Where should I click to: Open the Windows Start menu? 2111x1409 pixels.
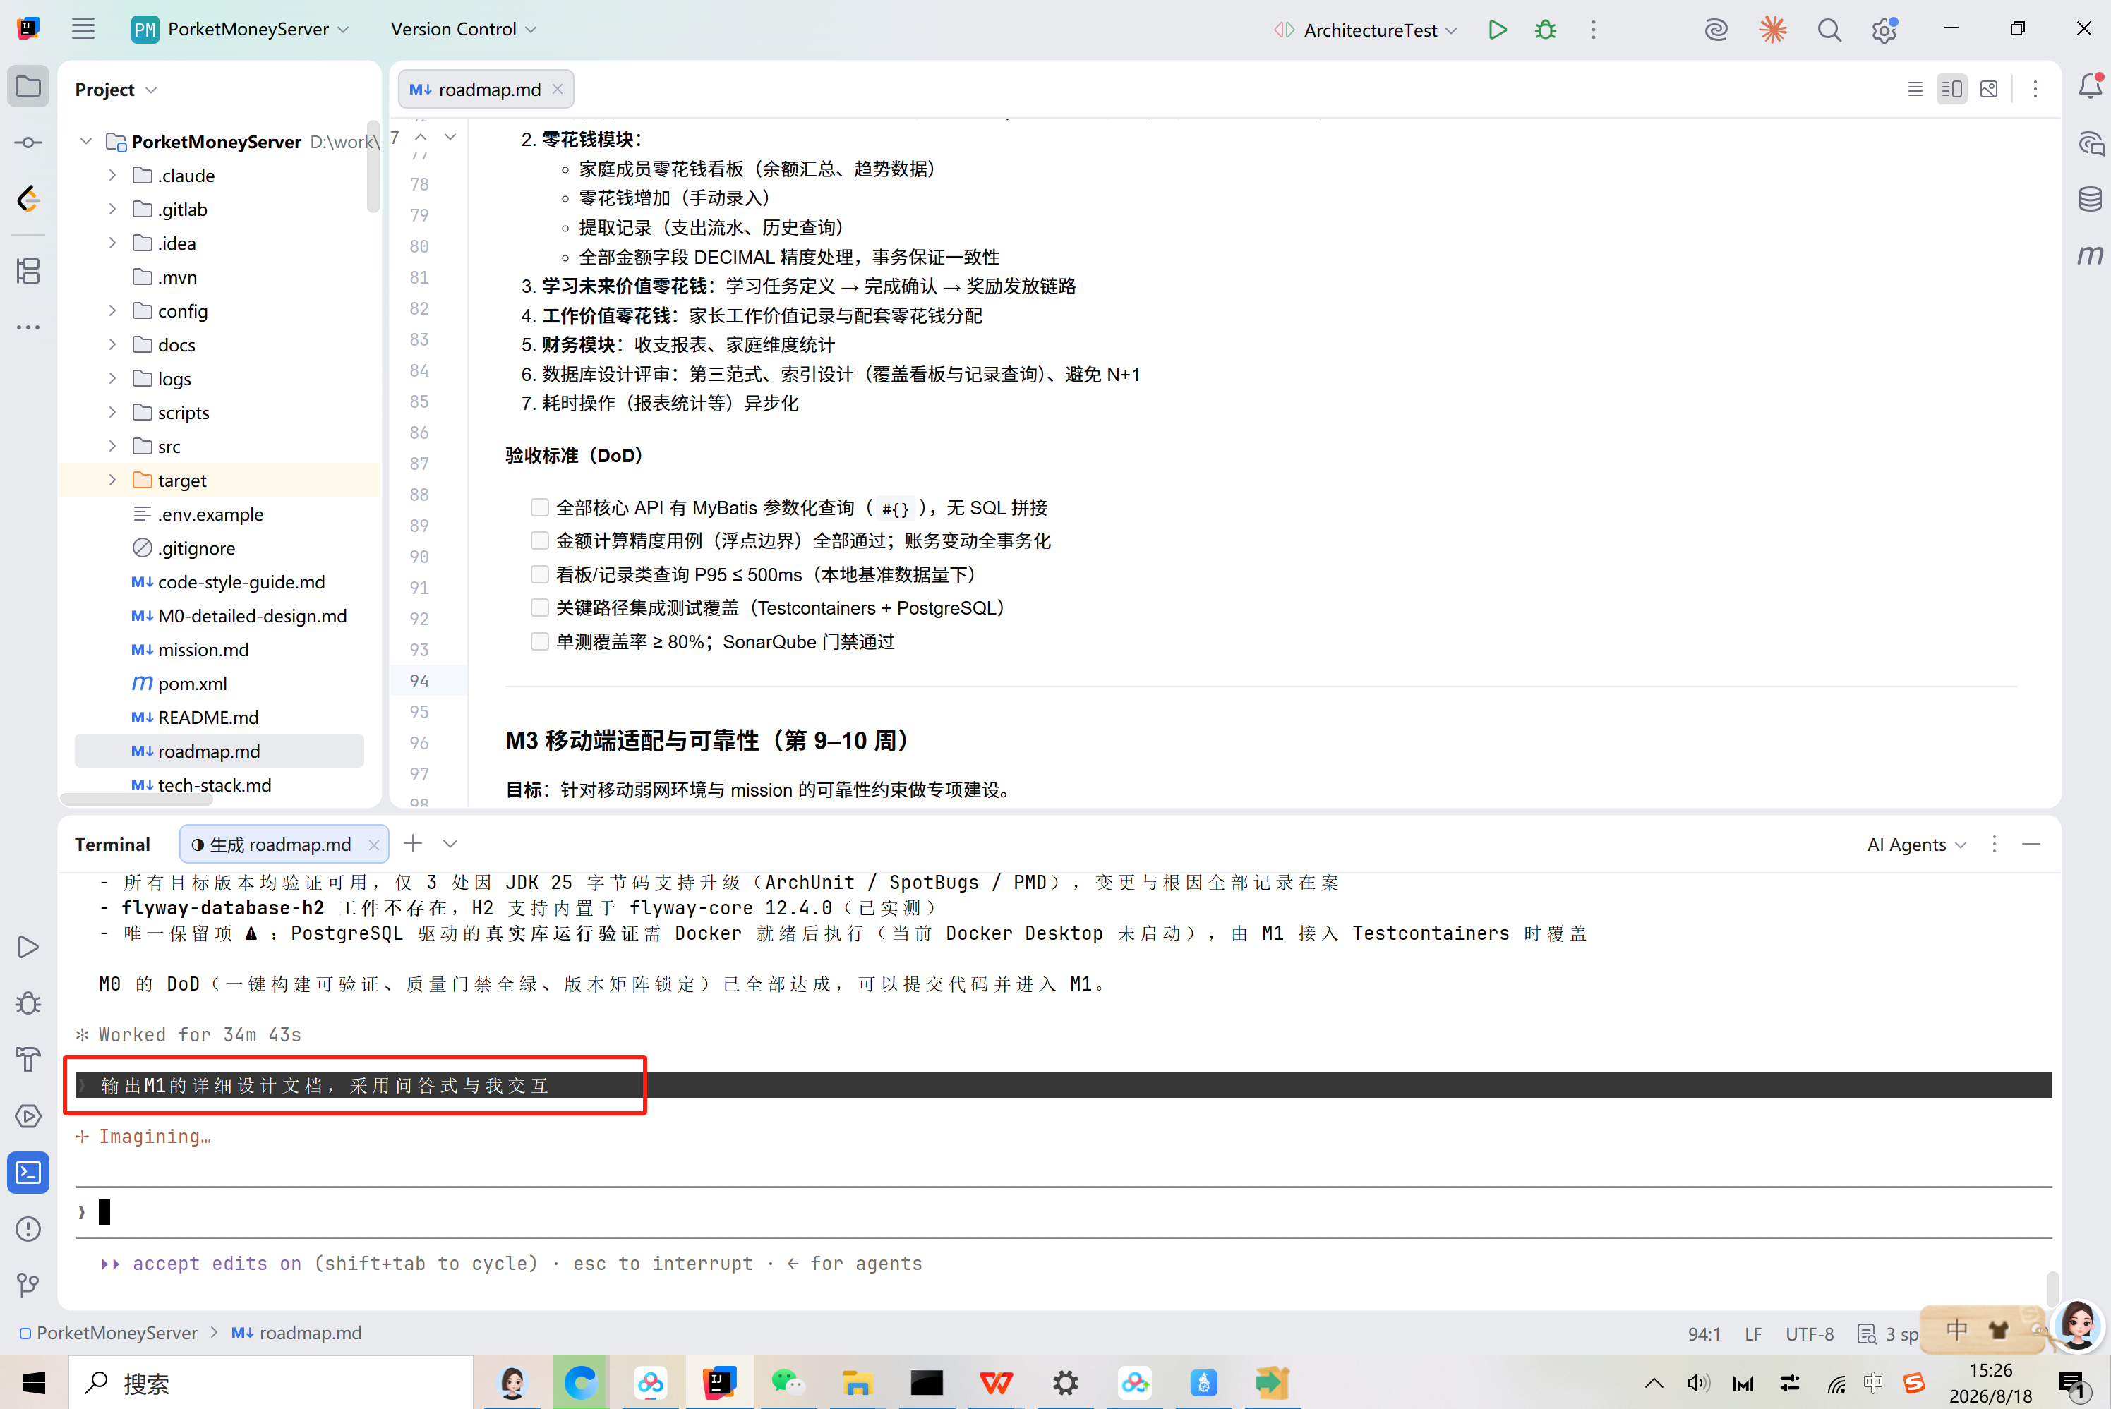(33, 1382)
